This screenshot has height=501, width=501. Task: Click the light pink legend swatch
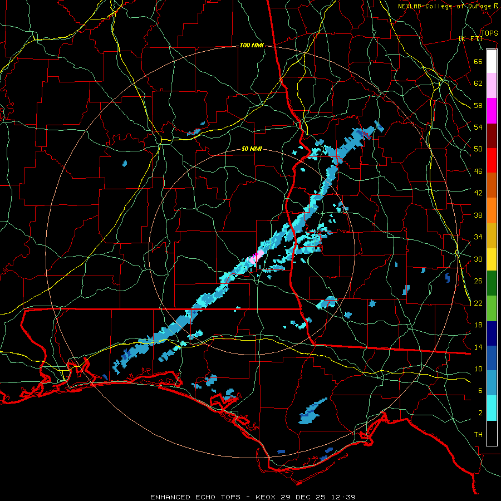coord(492,86)
